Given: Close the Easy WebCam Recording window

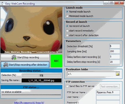Looking at the screenshot, I should 119,3.
